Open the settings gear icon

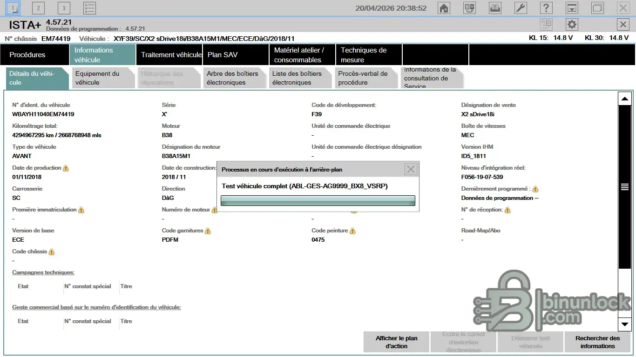572,25
